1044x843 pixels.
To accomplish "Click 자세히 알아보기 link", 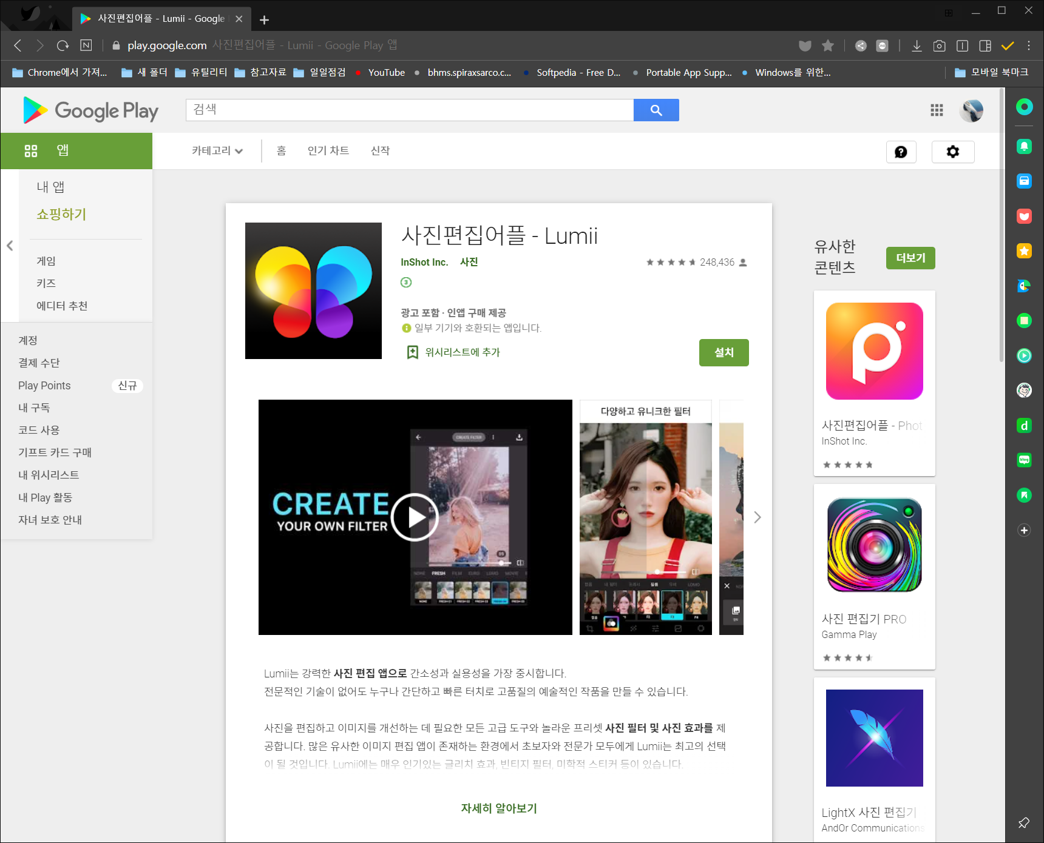I will coord(499,808).
